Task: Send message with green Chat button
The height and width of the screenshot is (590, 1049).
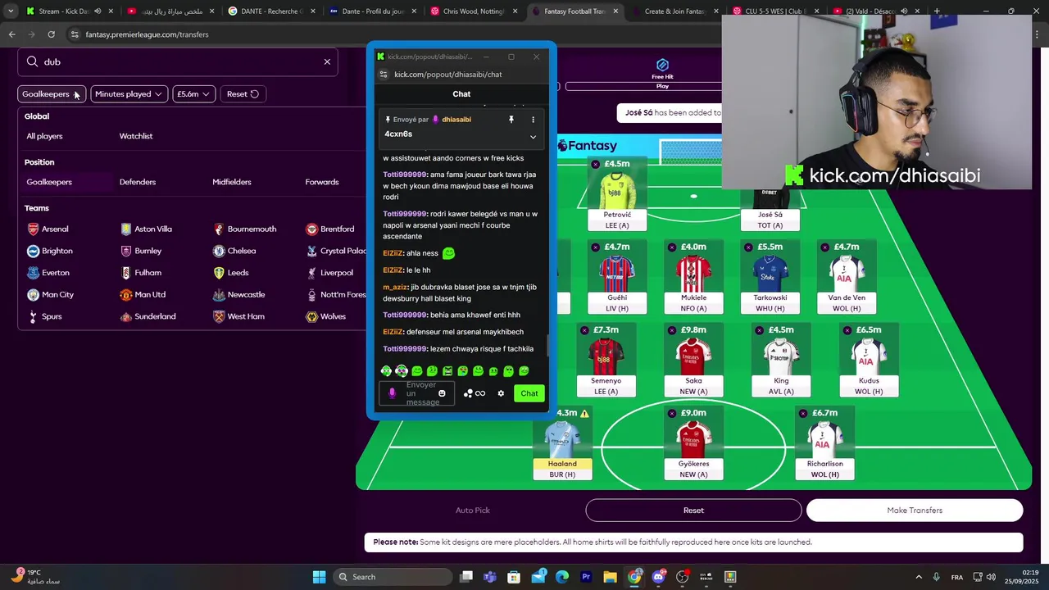Action: 529,393
